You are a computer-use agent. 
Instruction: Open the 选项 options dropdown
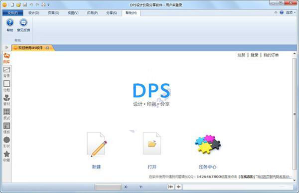point(291,12)
